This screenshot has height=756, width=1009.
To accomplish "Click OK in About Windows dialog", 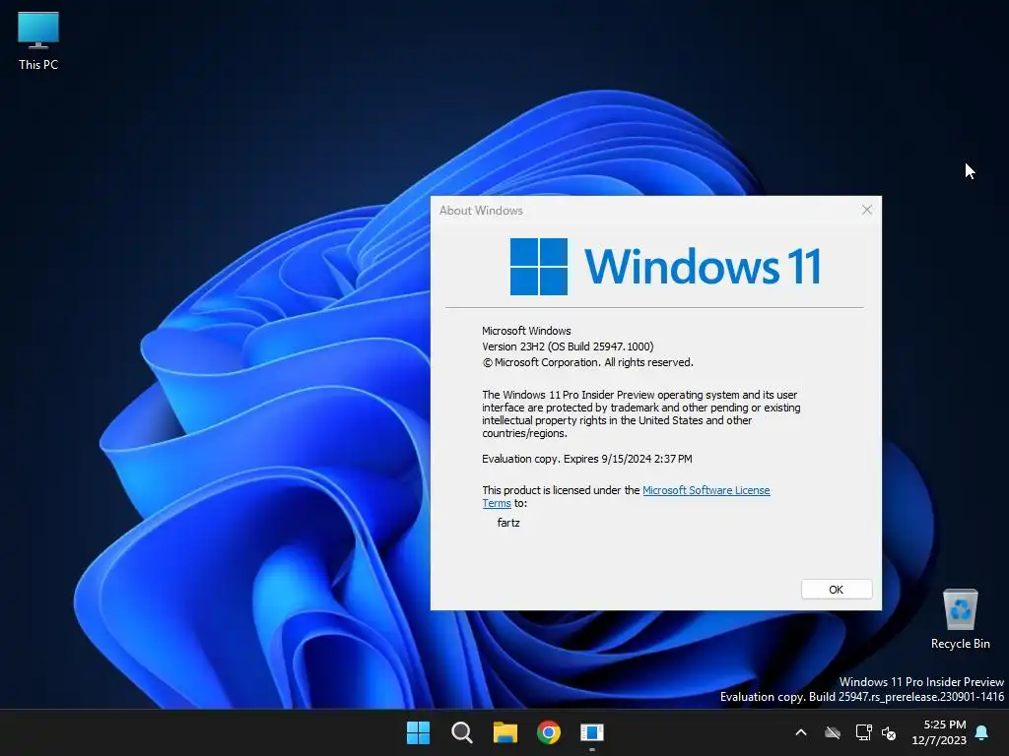I will click(x=837, y=590).
